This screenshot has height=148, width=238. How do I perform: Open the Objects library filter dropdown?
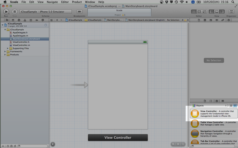[x=209, y=106]
